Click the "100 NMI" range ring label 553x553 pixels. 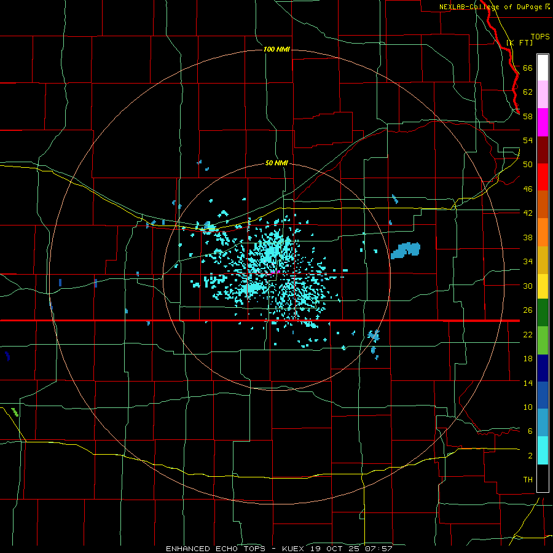pos(276,49)
